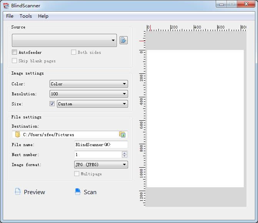
Task: Toggle the Both sides checkbox
Action: coord(73,52)
